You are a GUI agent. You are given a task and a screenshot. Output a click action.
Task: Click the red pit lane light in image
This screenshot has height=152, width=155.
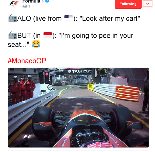point(47,74)
